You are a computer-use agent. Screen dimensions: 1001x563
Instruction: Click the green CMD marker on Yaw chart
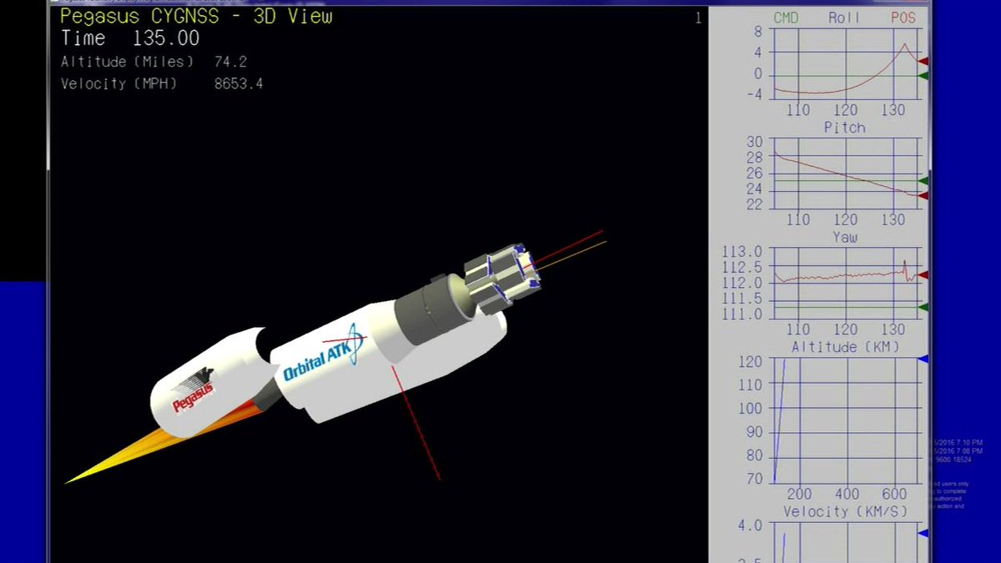923,308
